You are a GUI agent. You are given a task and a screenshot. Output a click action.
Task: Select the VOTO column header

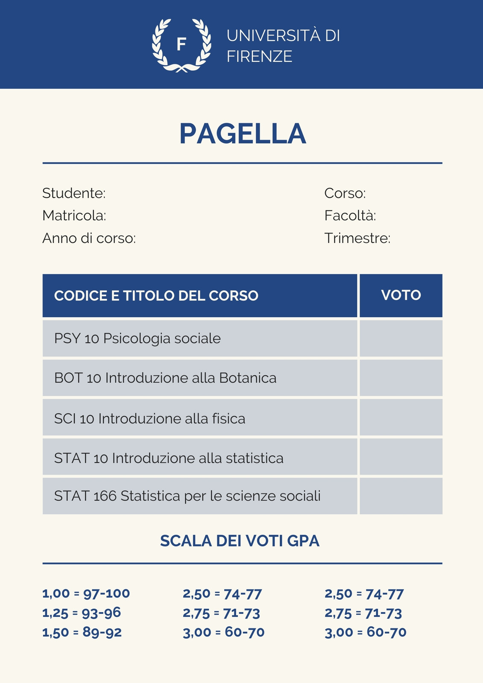401,295
